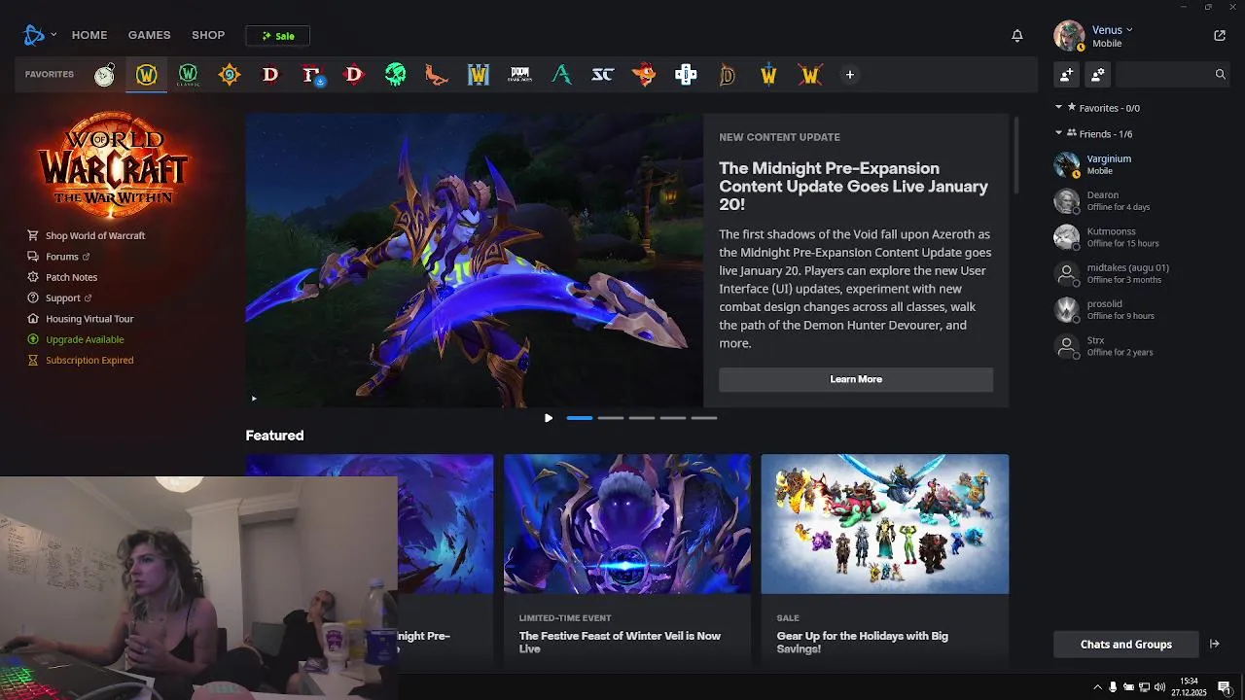Play the featured carousel slideshow
The image size is (1245, 700).
click(x=549, y=418)
